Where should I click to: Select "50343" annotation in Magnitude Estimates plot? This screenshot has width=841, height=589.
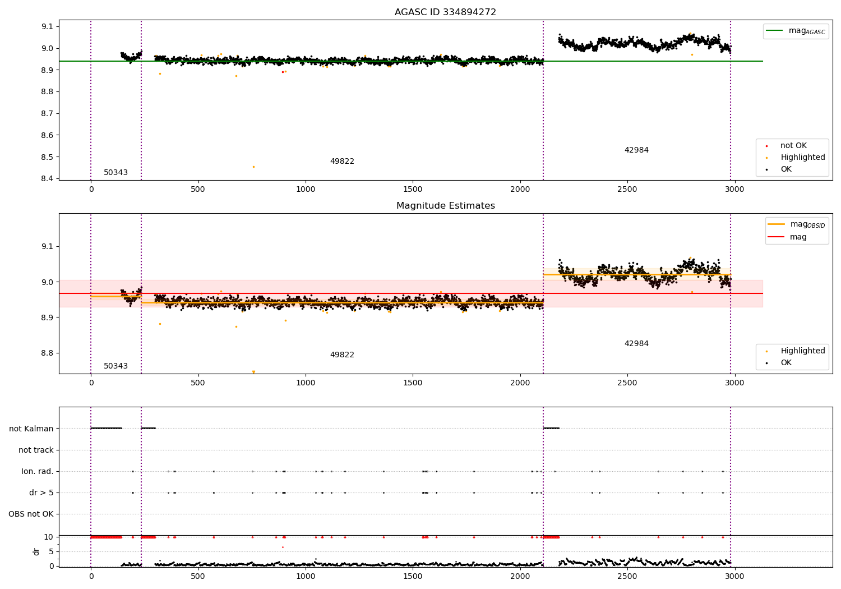click(115, 366)
